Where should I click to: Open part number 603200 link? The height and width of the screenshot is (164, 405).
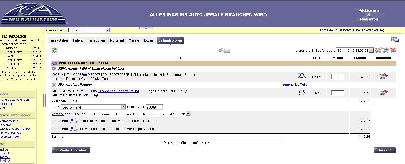coord(81,75)
